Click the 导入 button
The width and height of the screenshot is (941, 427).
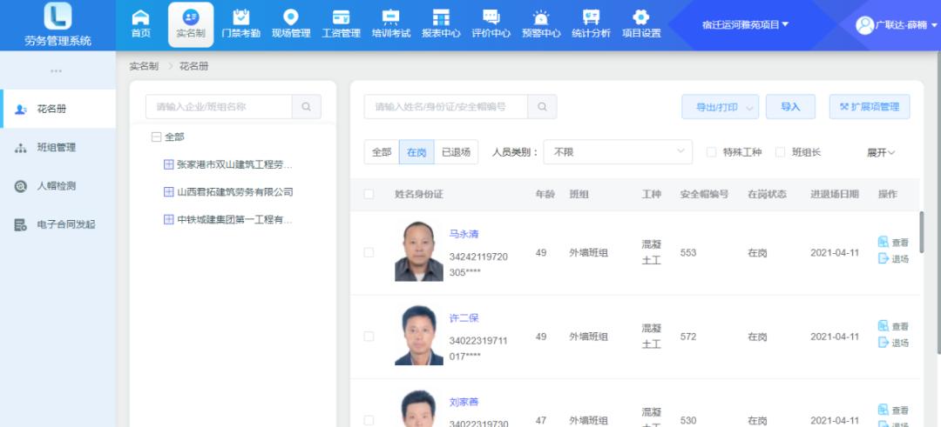(790, 107)
